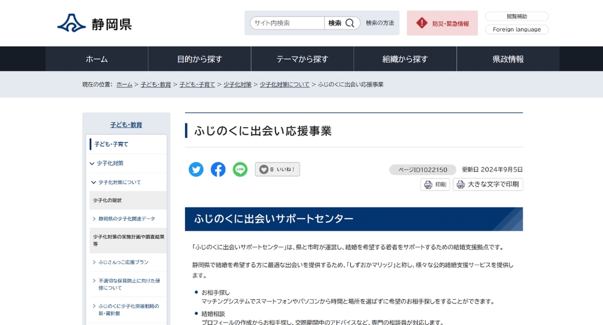Open 県政情報 menu
603x325 pixels.
click(x=508, y=59)
